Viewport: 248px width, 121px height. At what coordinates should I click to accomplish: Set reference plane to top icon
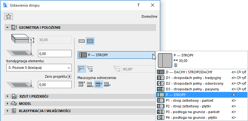[x=82, y=84]
